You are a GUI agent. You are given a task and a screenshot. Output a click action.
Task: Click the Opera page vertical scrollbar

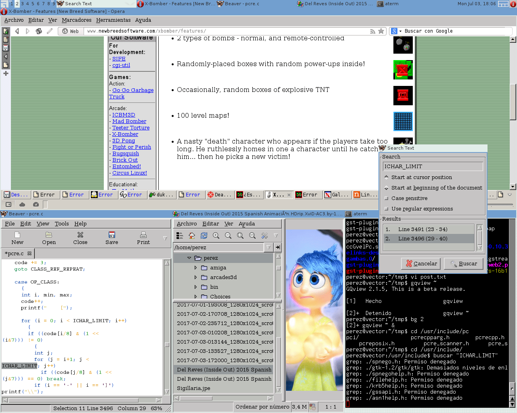[x=513, y=102]
